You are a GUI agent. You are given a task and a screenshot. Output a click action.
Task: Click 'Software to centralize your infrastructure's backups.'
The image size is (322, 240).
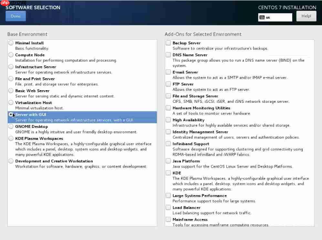(x=220, y=49)
